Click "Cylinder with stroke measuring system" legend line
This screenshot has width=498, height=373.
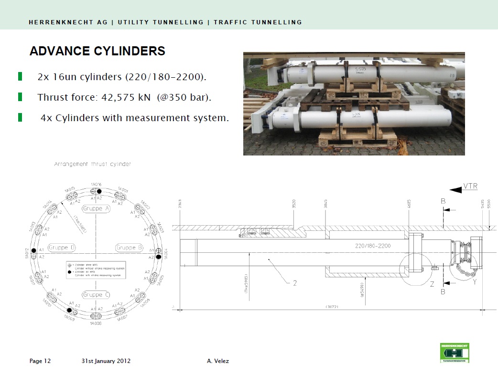pos(98,275)
